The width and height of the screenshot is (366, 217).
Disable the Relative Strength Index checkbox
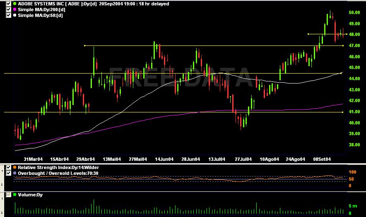coord(8,167)
